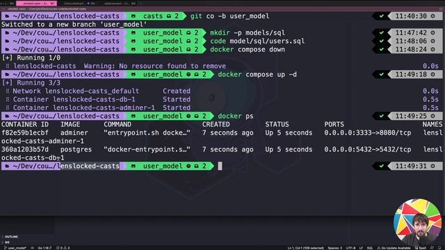Click the 11:49:31 timestamp on last prompt
445x250 pixels.
411,166
